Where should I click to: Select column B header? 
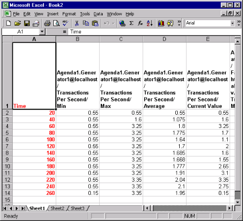[78, 39]
